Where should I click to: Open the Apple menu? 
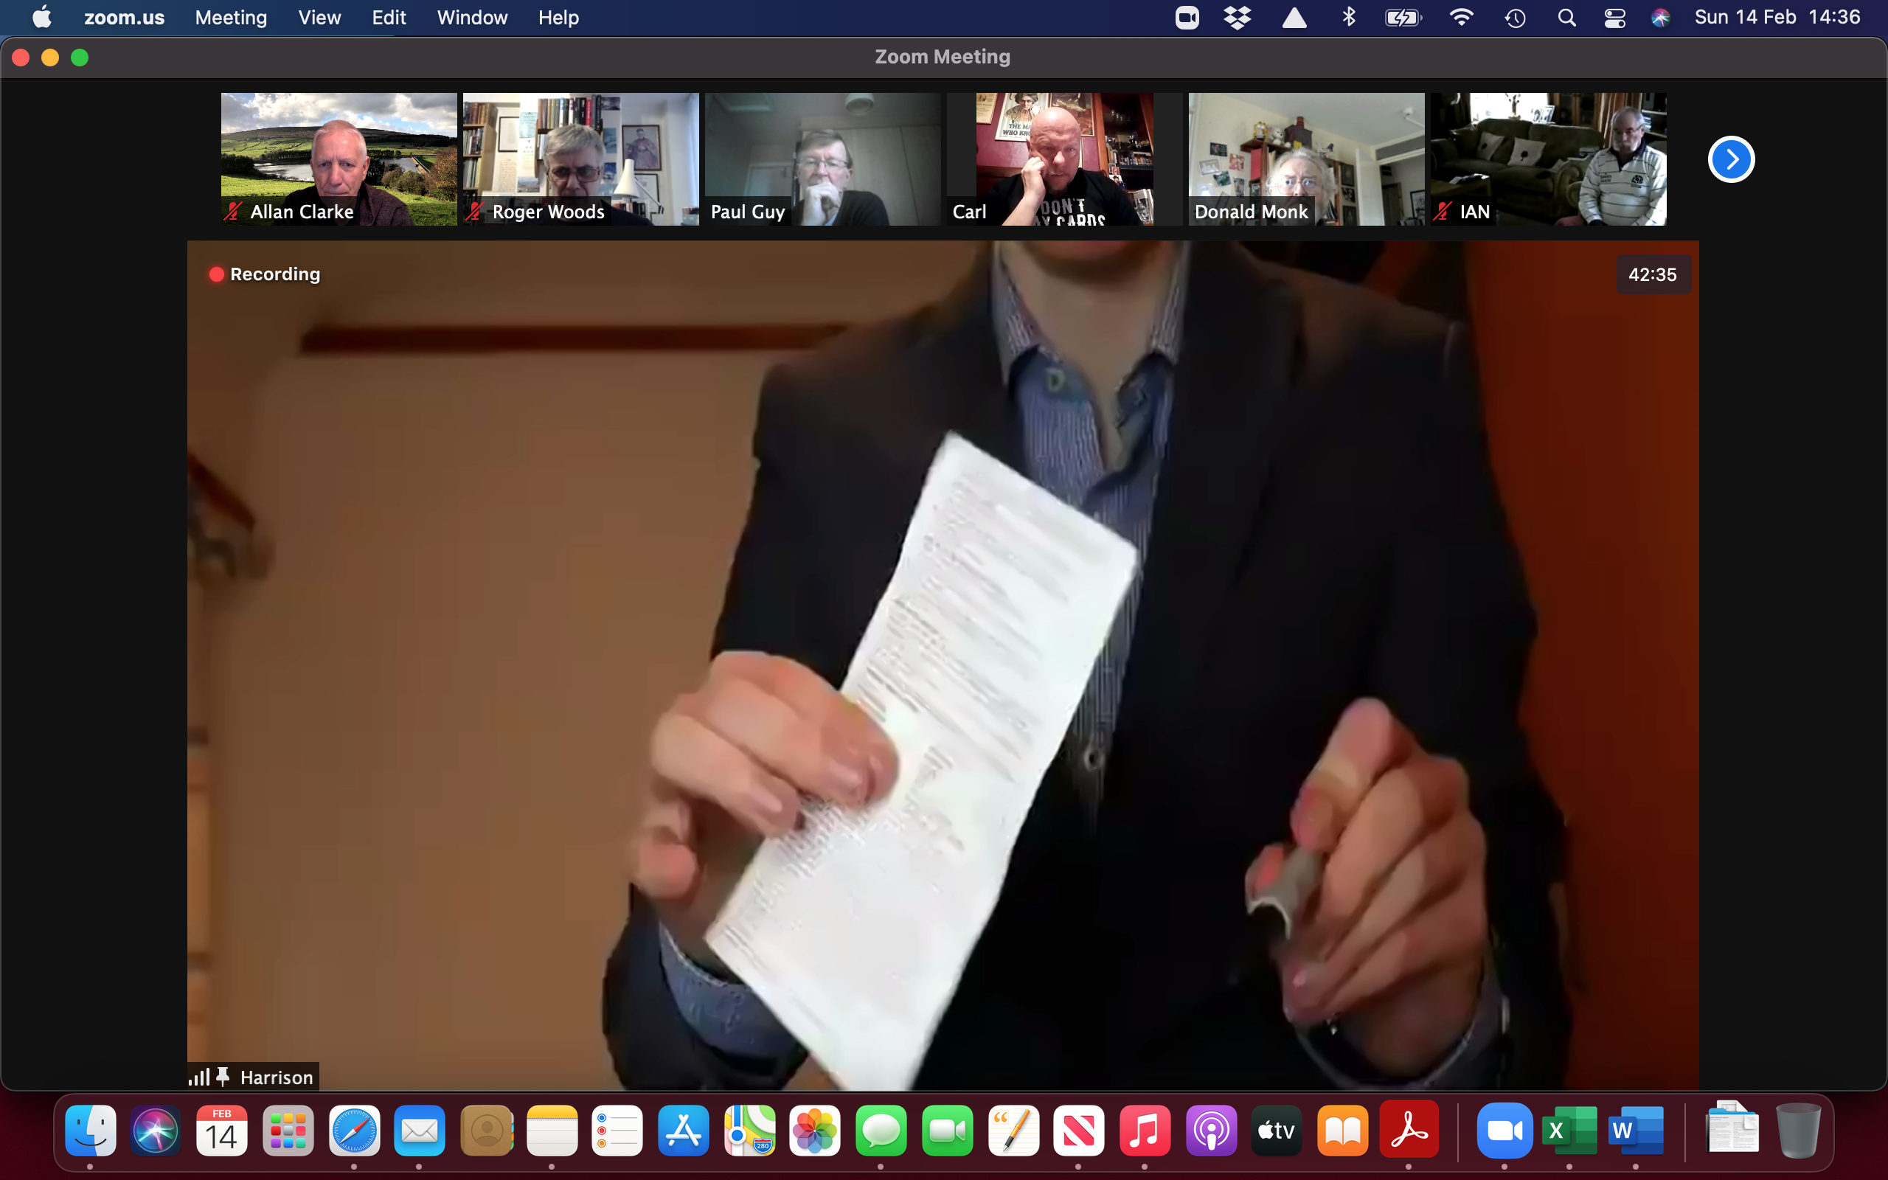(x=42, y=17)
